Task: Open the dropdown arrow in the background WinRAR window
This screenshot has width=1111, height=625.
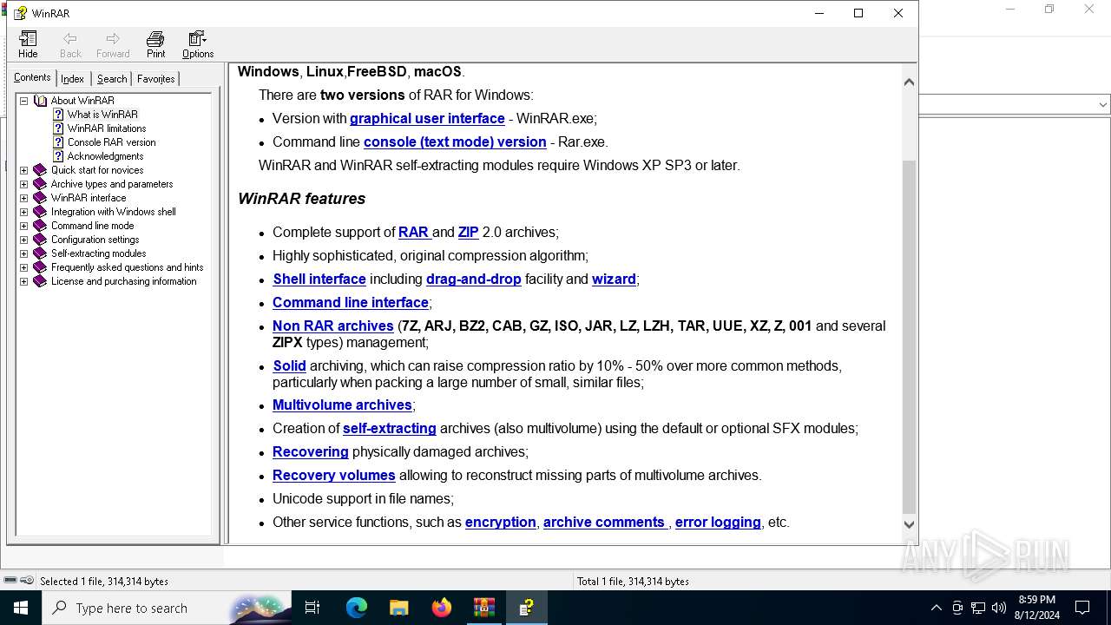Action: 1102,105
